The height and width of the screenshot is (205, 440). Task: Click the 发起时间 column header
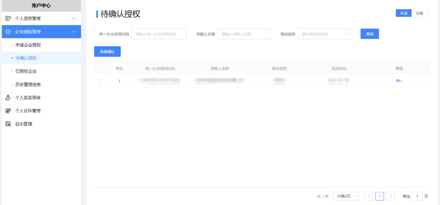pyautogui.click(x=339, y=69)
